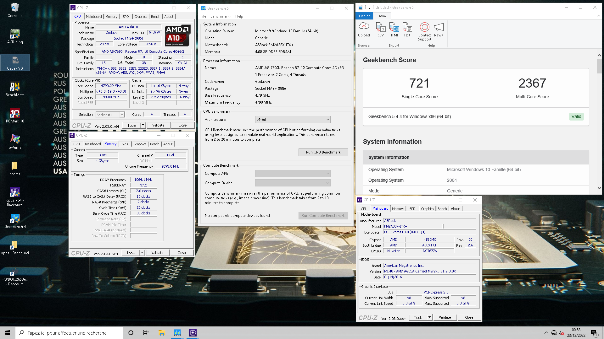Open the PCMark 10 desktop icon
Screen dimensions: 604x339
(15, 116)
